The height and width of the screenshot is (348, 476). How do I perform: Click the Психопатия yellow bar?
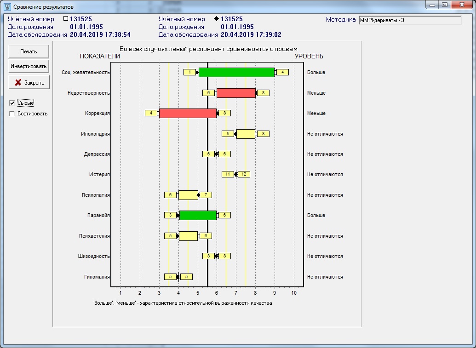(188, 195)
